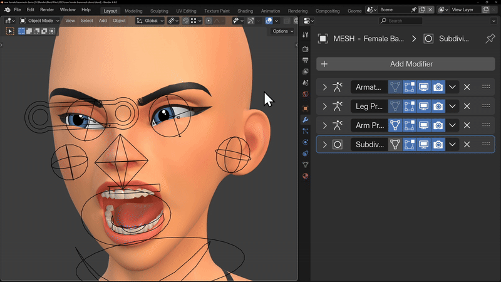The height and width of the screenshot is (282, 501).
Task: Click the properties Search field
Action: coord(401,21)
